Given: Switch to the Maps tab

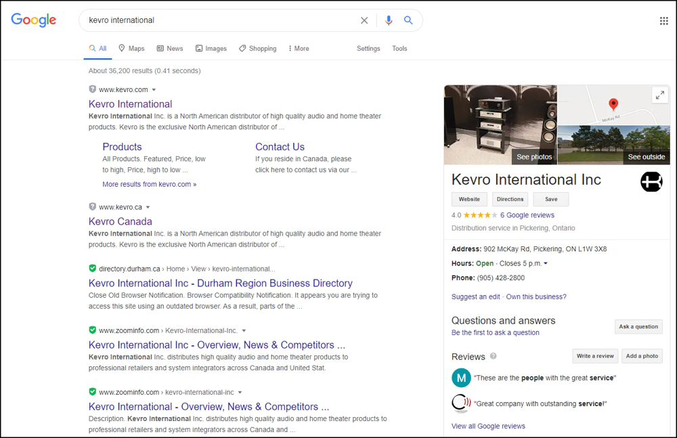Looking at the screenshot, I should click(131, 49).
